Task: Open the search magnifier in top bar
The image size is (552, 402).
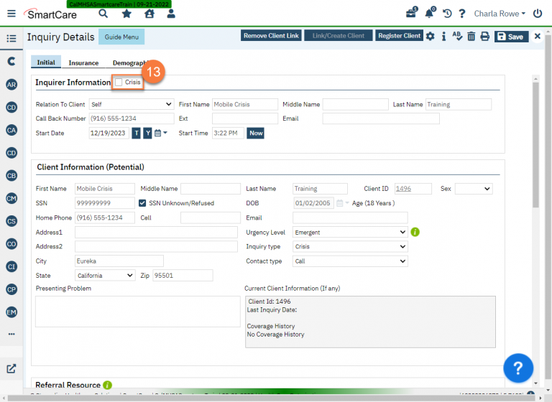Action: click(103, 14)
